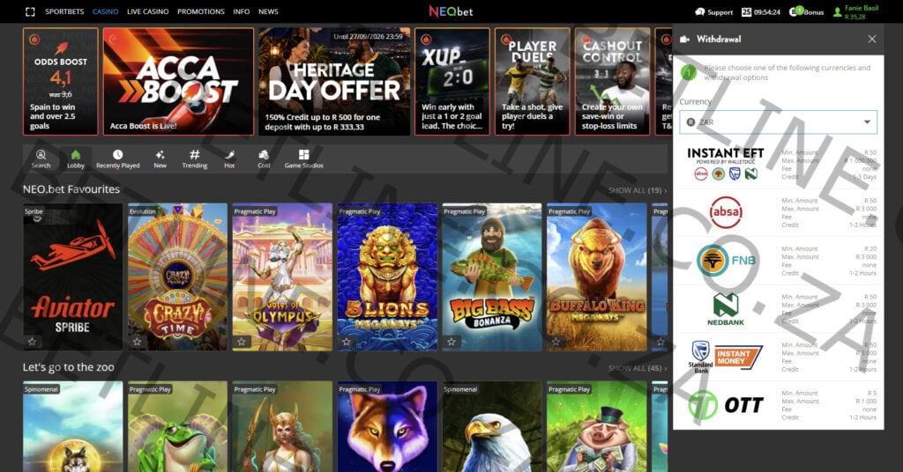Open Support chat icon

699,11
